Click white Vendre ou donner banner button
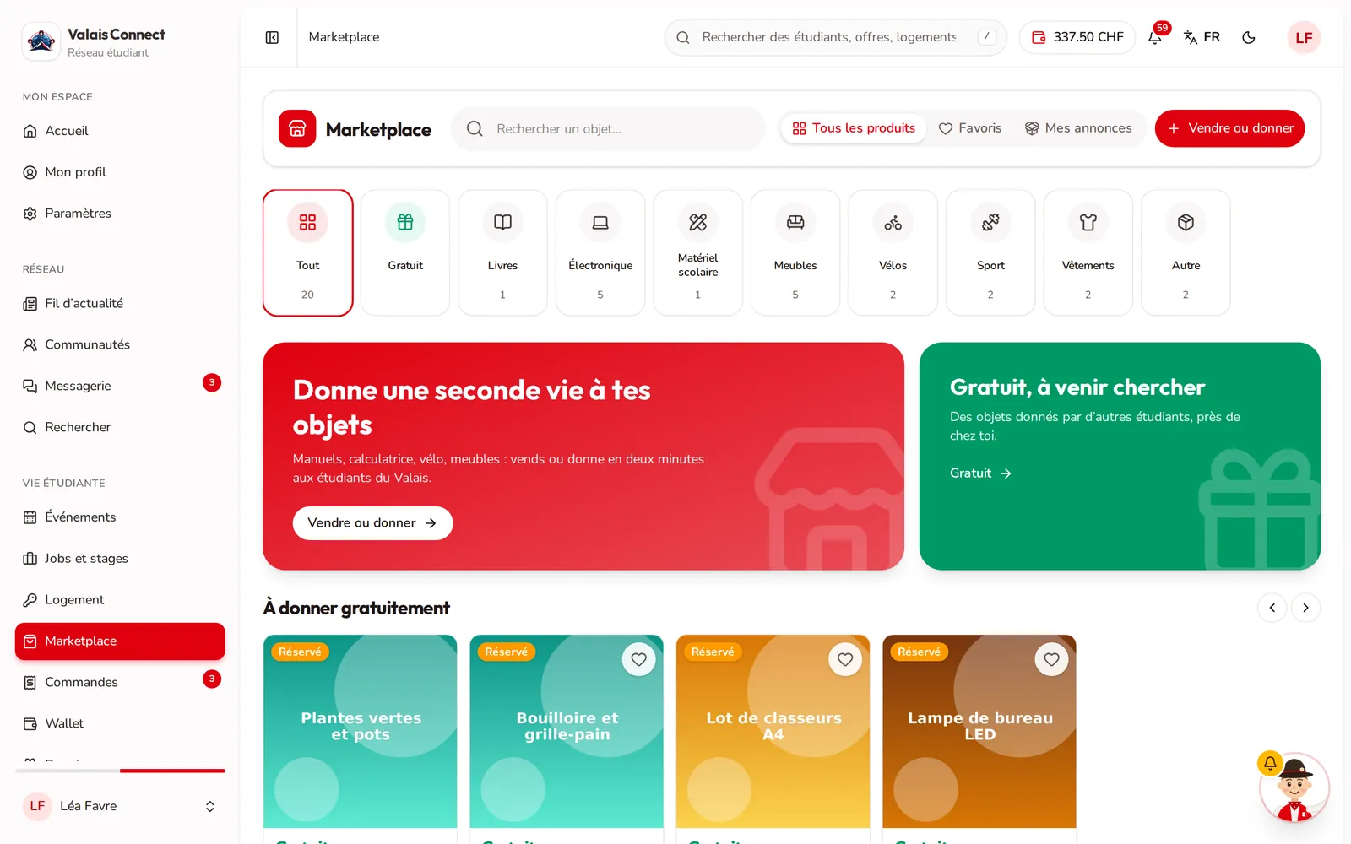 point(372,523)
